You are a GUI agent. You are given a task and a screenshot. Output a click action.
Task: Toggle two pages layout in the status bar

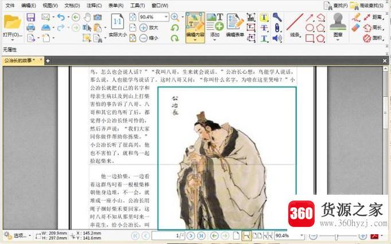[257, 235]
